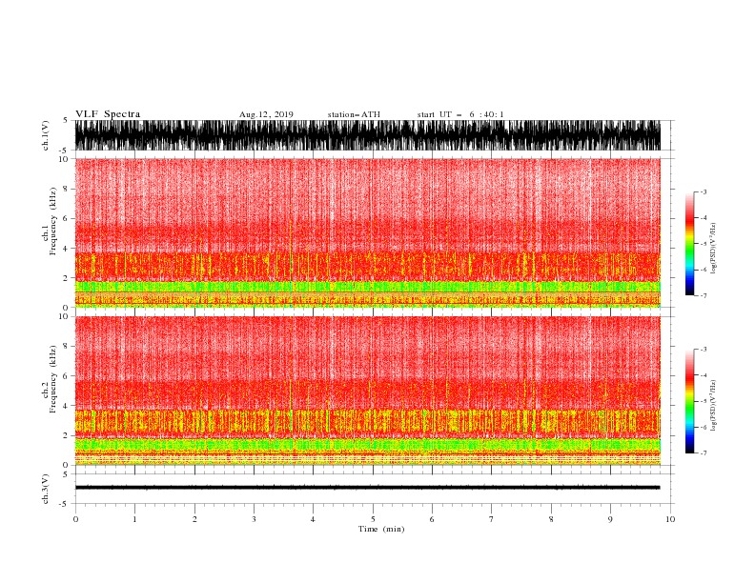The width and height of the screenshot is (755, 583).
Task: Click the "-5" voltage tick on ch.3(V) axis
Action: (65, 504)
